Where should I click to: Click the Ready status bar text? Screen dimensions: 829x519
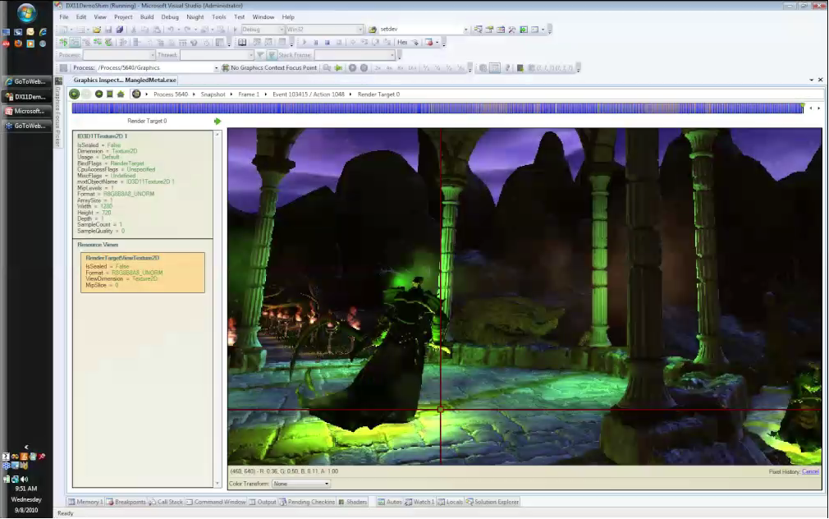[65, 513]
